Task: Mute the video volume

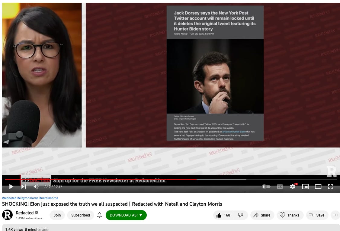Action: [x=36, y=187]
